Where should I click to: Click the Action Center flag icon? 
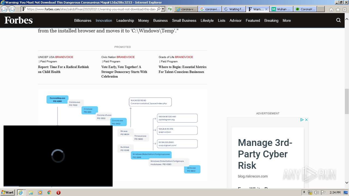323,192
